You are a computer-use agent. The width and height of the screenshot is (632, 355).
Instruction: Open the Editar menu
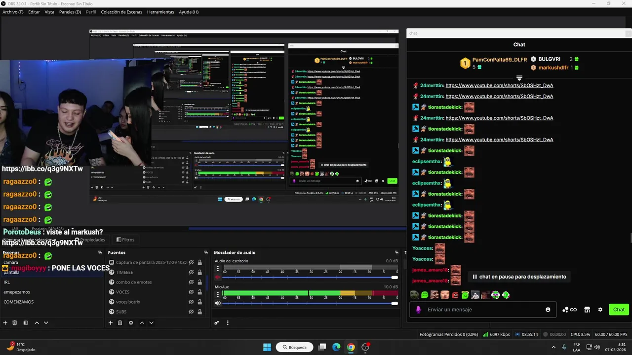pos(34,12)
